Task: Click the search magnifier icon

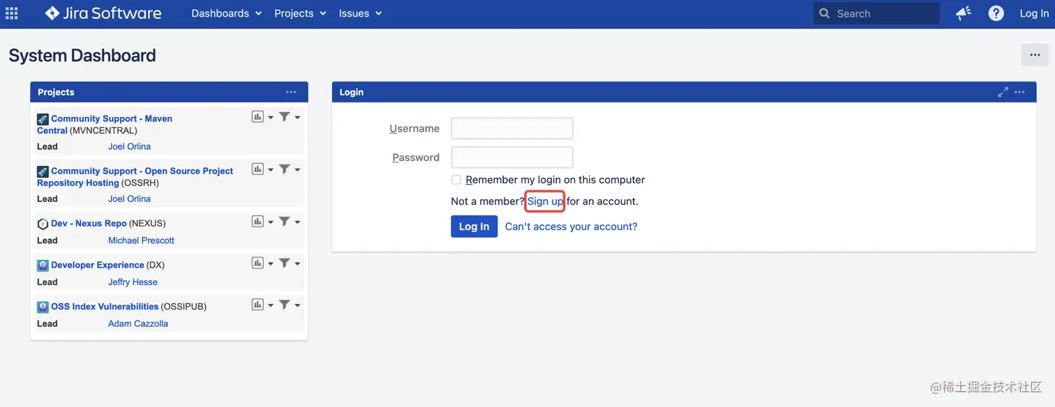Action: pyautogui.click(x=825, y=13)
